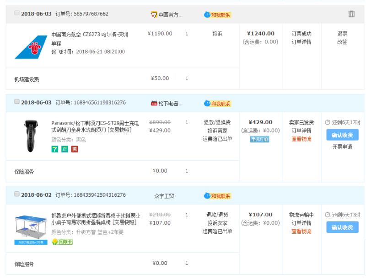Viewport: 366px width, 278px height.
Task: Click 运费险已出单 on the shaver order
Action: pyautogui.click(x=217, y=139)
